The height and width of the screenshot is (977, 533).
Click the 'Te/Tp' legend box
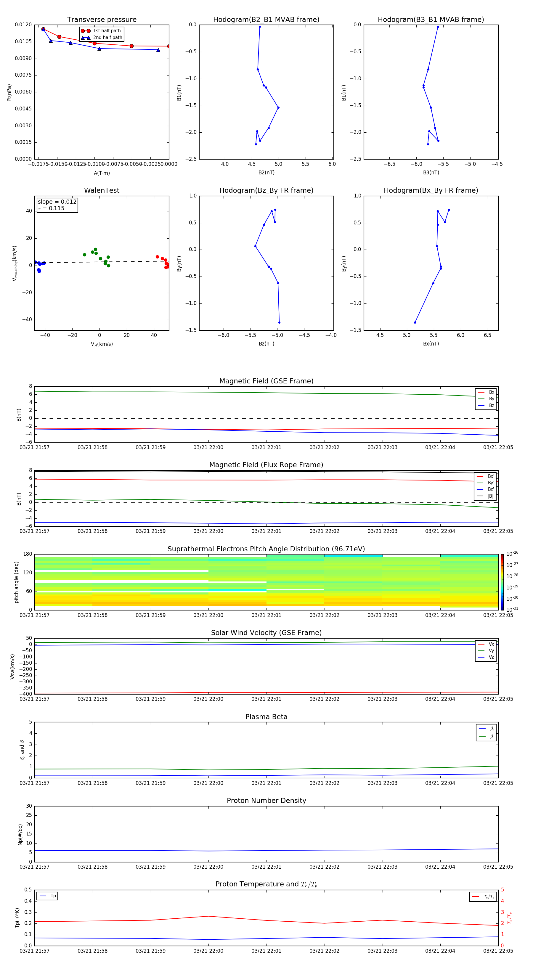pyautogui.click(x=483, y=896)
